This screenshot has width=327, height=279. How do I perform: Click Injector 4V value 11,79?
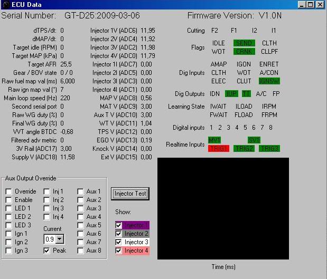tap(148, 56)
